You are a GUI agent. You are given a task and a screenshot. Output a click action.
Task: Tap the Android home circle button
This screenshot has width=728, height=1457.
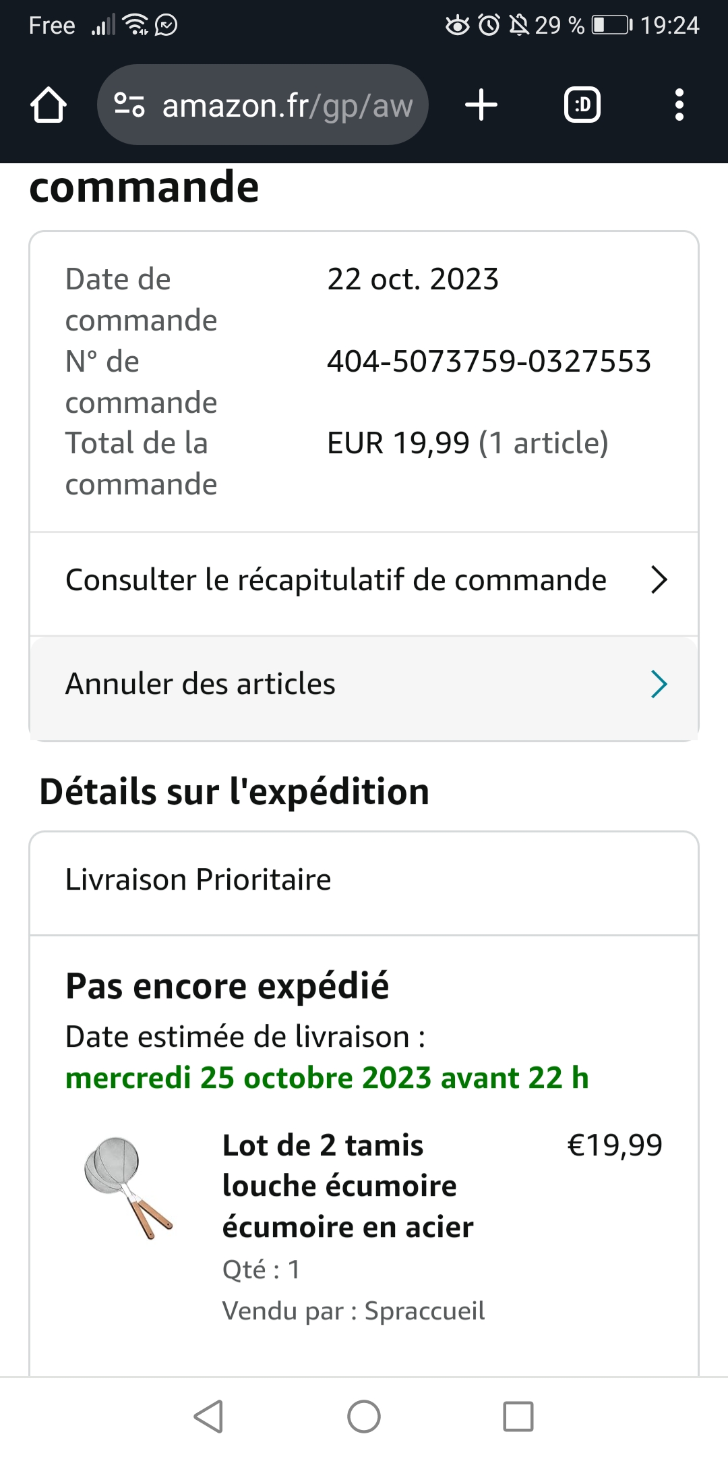coord(364,1416)
